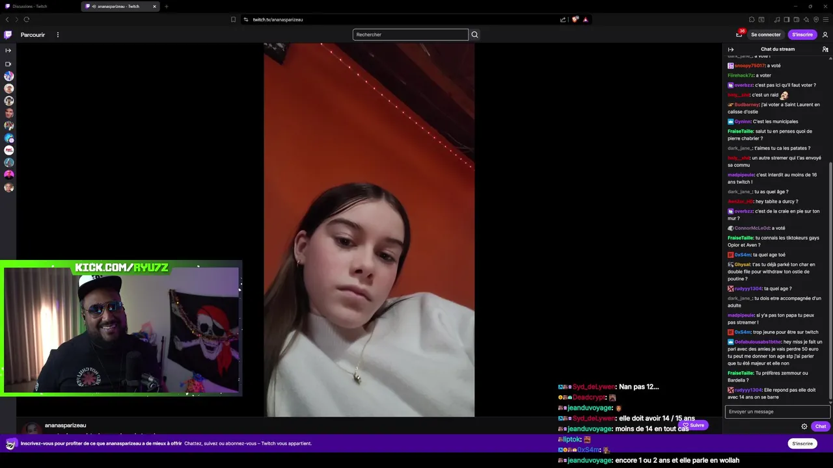Open chat settings gear icon

tap(804, 426)
